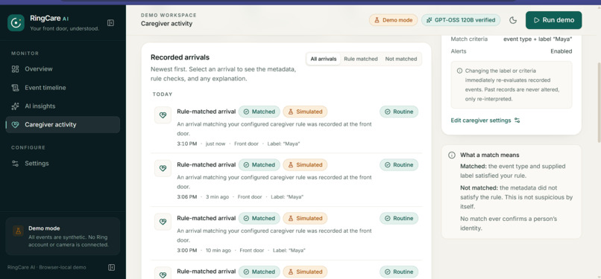Click the AI insights sparkle icon
The width and height of the screenshot is (601, 279).
pos(16,106)
